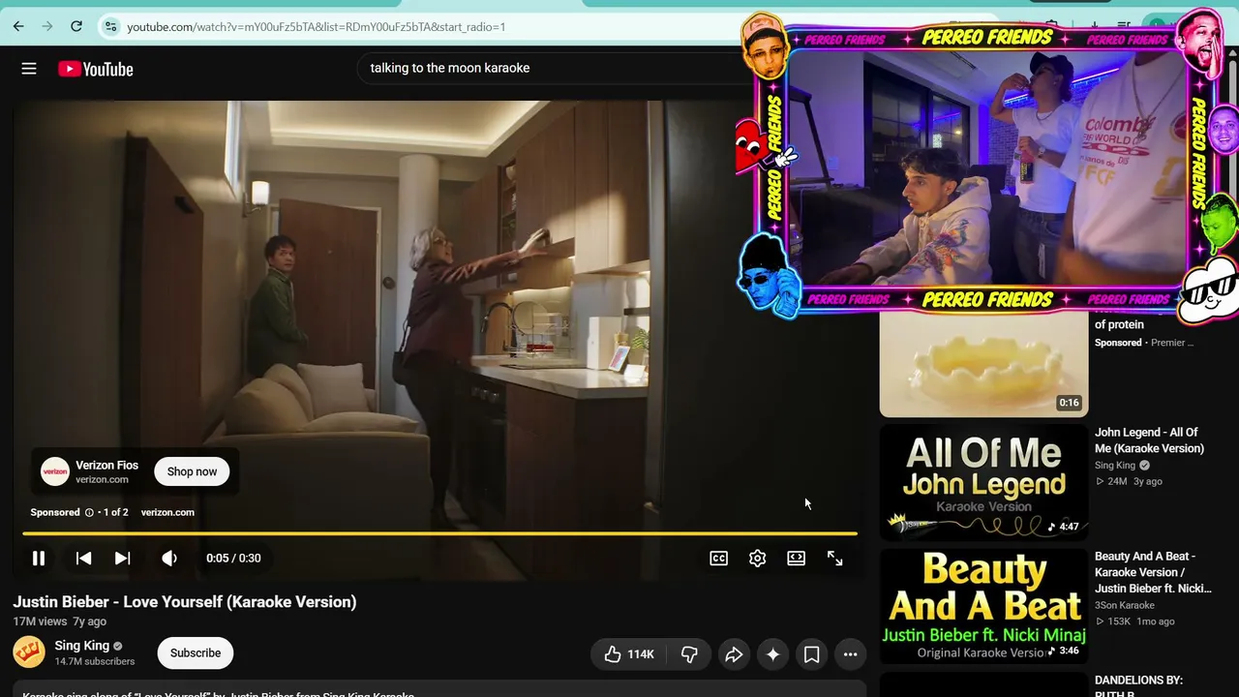This screenshot has width=1239, height=697.
Task: Open the 'All Of Me' karaoke thumbnail
Action: 983,482
